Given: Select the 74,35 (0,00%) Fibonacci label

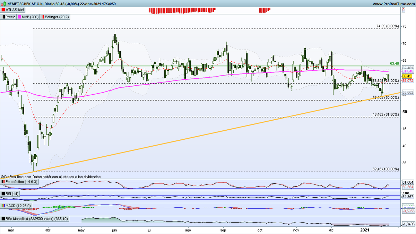Looking at the screenshot, I should 388,26.
